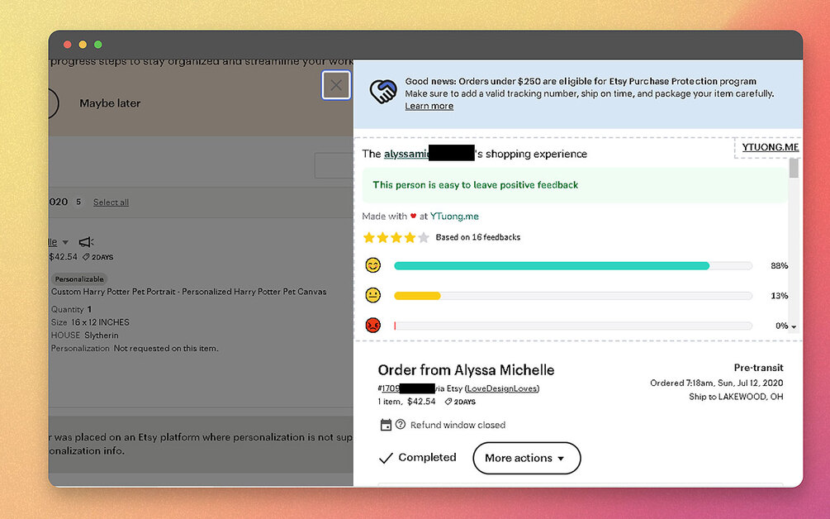Close the order details panel with X
Image resolution: width=830 pixels, height=519 pixels.
[335, 85]
